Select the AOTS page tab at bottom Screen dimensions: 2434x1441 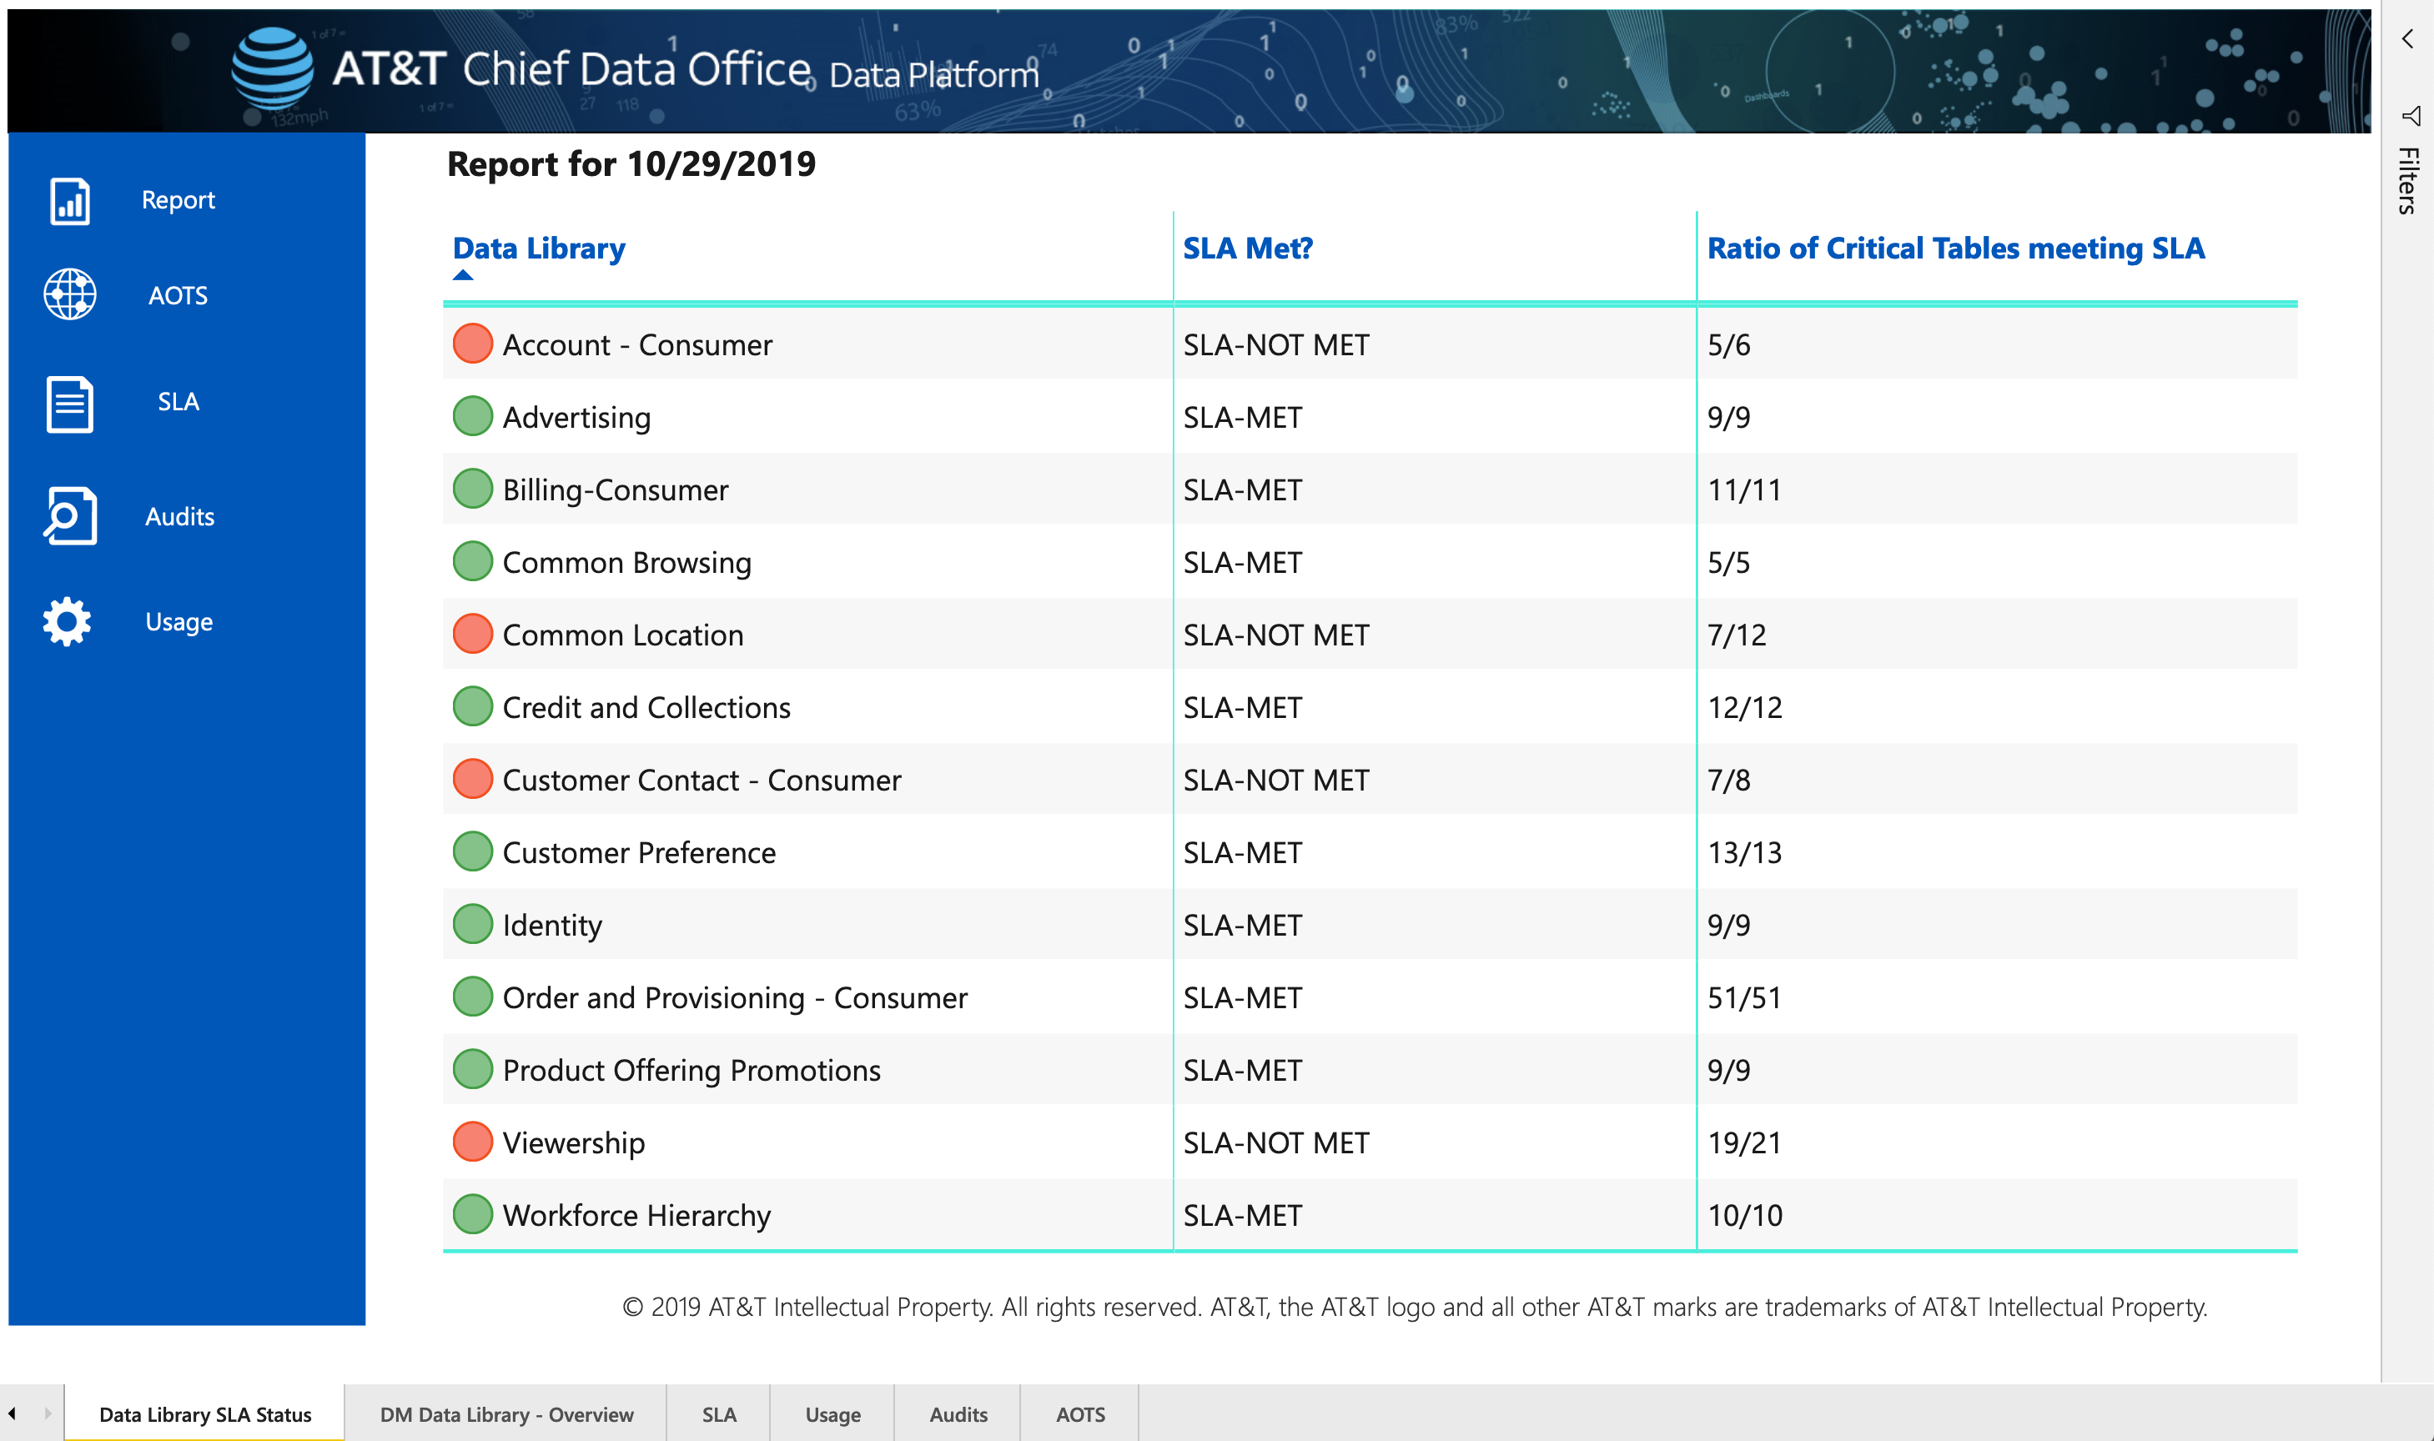click(x=1080, y=1413)
